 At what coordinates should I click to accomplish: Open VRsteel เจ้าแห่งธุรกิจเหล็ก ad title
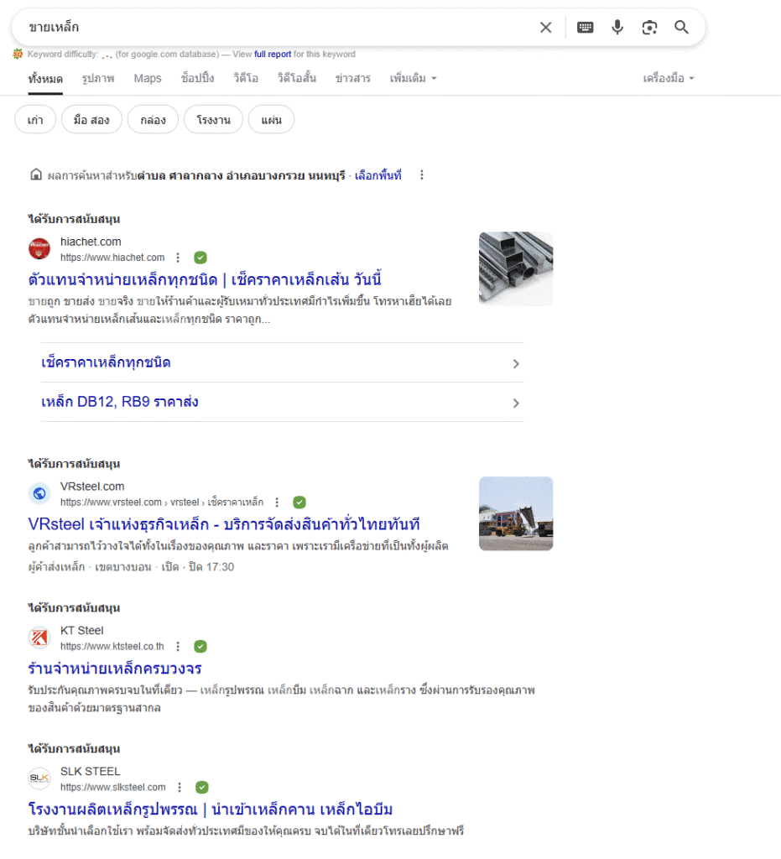(x=224, y=525)
